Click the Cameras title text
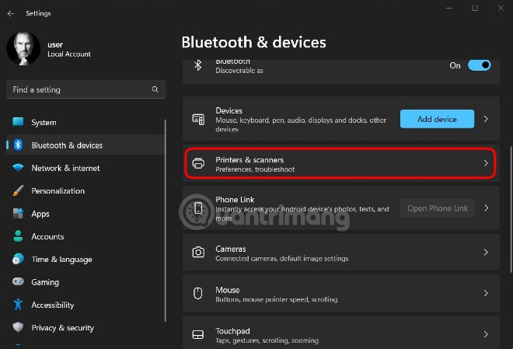This screenshot has height=349, width=513. tap(231, 249)
